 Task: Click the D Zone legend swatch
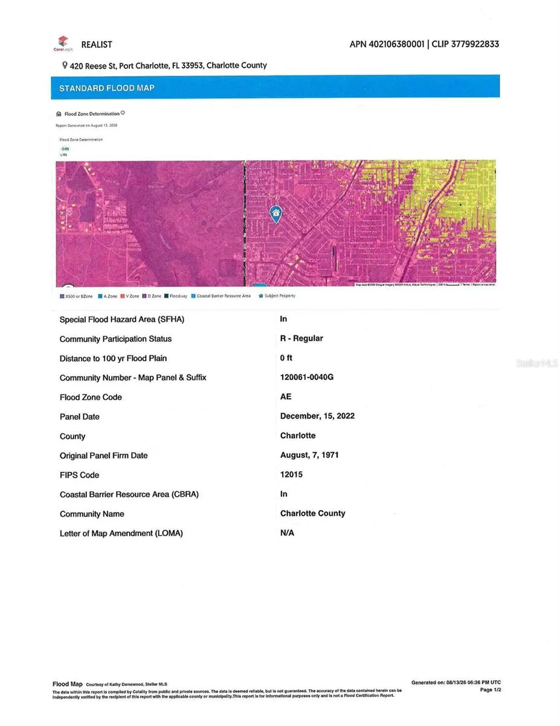click(144, 296)
